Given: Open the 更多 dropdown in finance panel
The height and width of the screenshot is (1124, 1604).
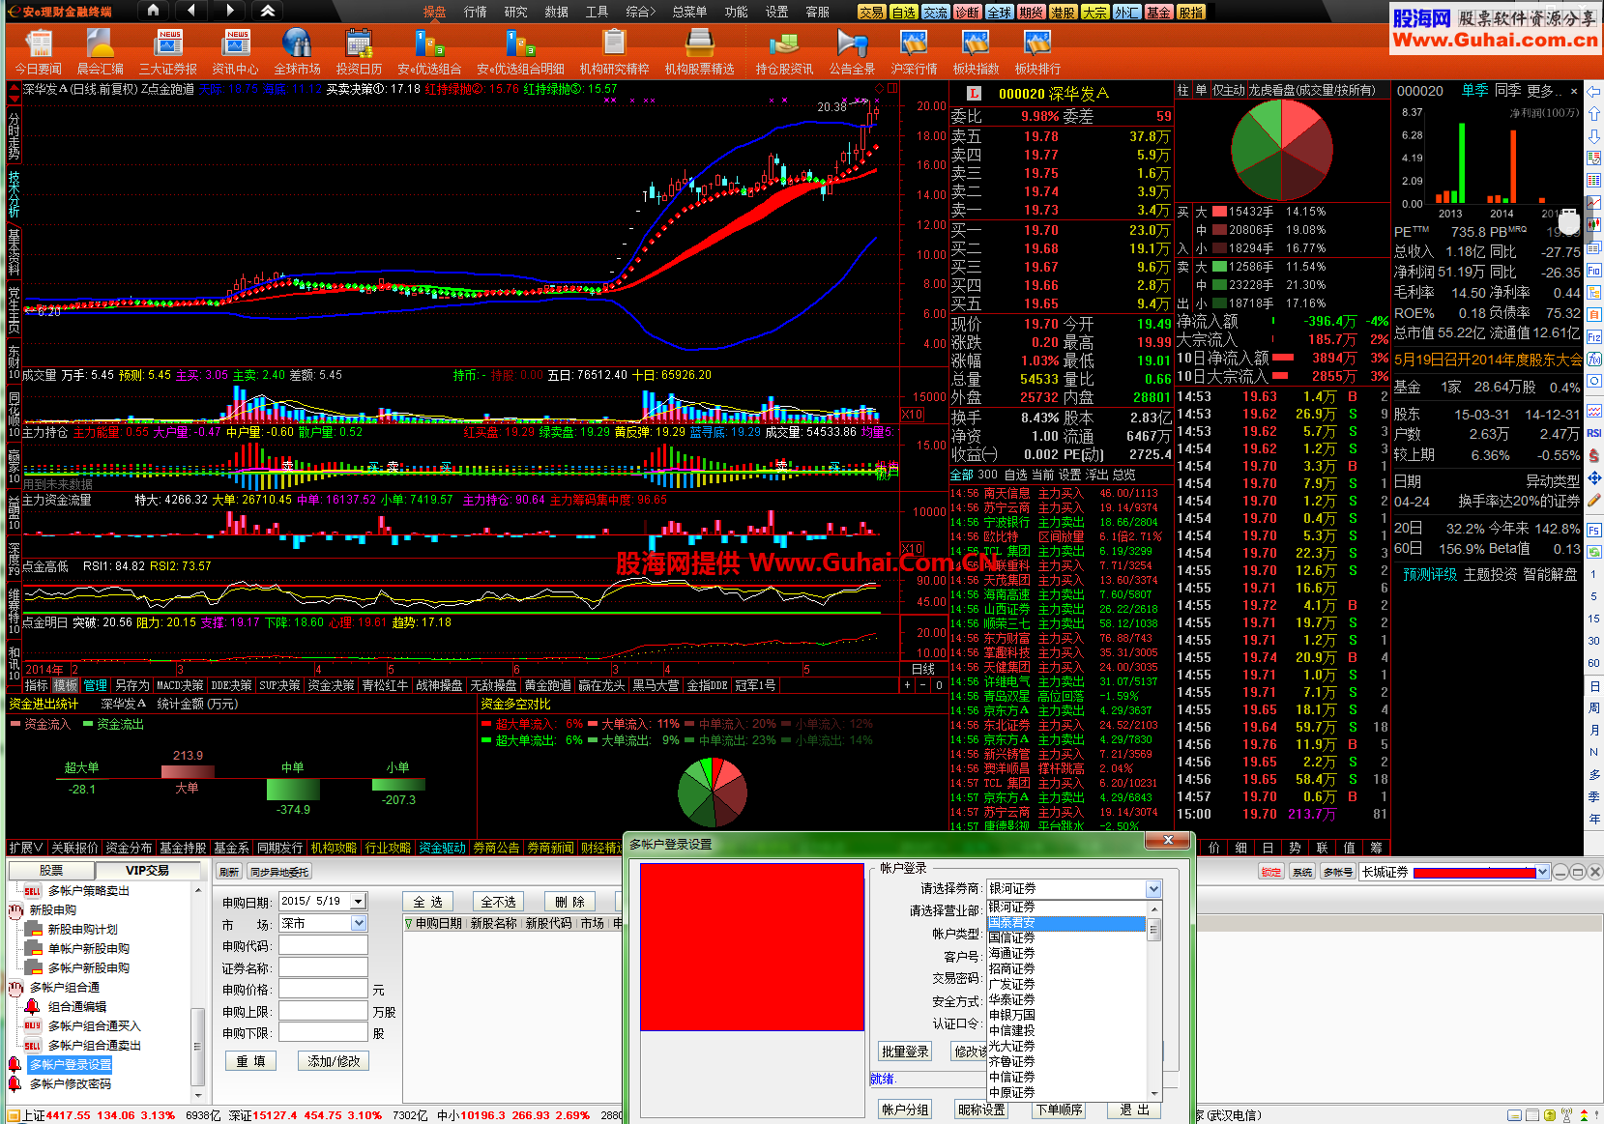Looking at the screenshot, I should (x=1545, y=91).
